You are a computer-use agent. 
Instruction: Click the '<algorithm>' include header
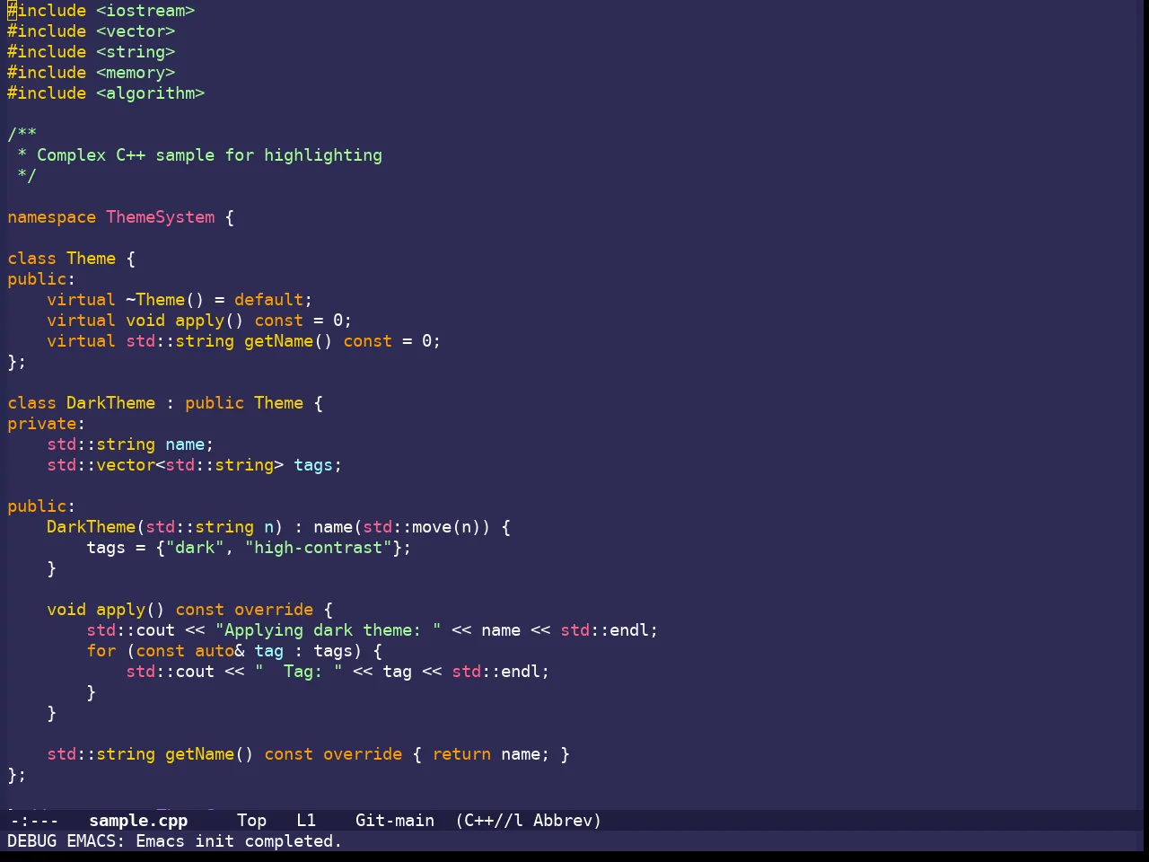151,93
